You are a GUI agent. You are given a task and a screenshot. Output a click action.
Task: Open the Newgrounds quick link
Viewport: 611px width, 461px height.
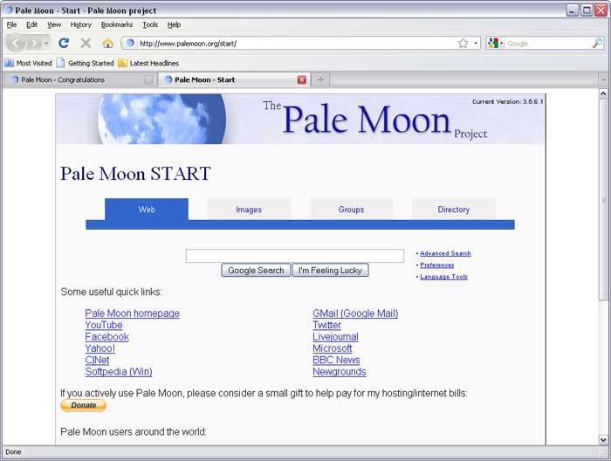pos(340,372)
